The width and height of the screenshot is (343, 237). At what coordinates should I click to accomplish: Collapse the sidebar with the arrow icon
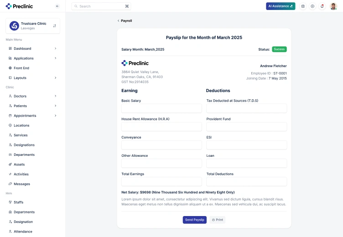(x=57, y=6)
